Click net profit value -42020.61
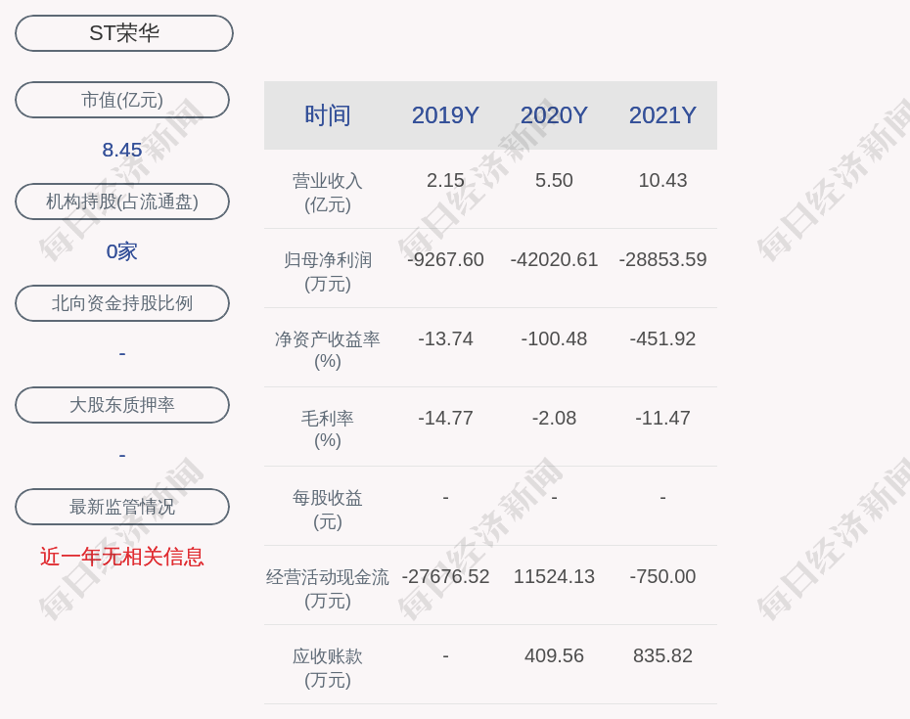910x719 pixels. [554, 259]
